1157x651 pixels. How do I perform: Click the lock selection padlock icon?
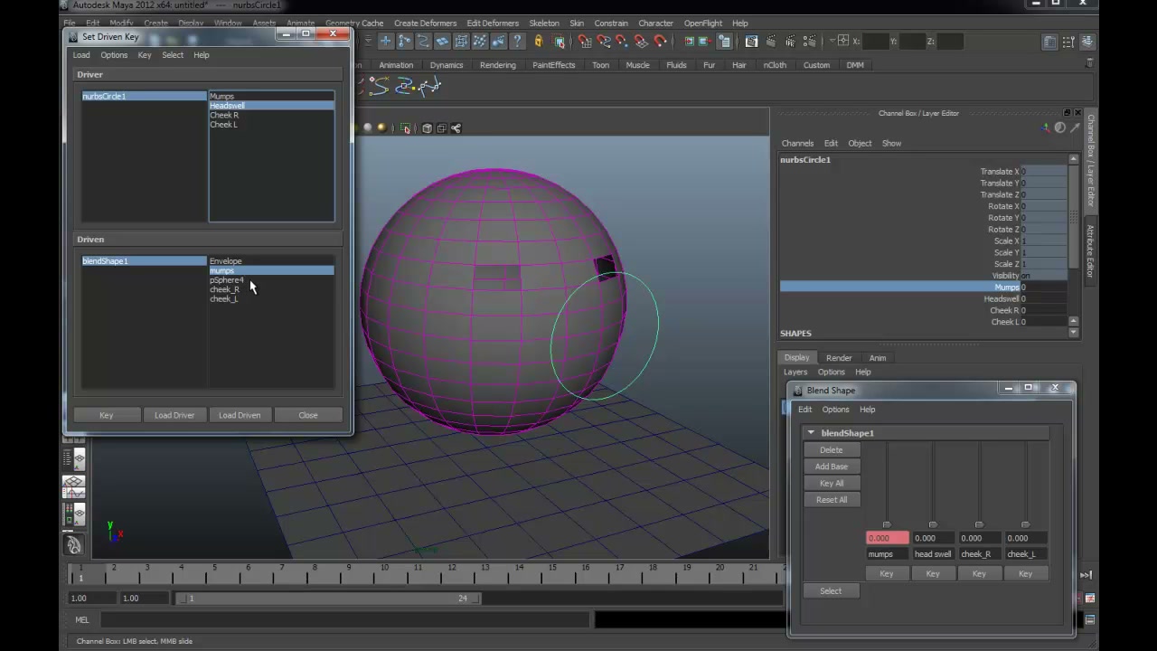pos(539,42)
